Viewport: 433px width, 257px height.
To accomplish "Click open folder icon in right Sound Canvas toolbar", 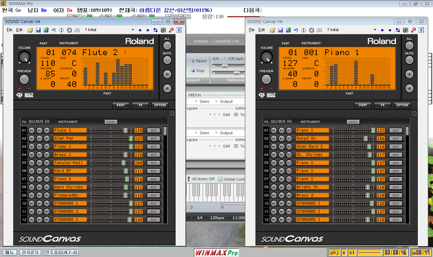I will (x=273, y=30).
